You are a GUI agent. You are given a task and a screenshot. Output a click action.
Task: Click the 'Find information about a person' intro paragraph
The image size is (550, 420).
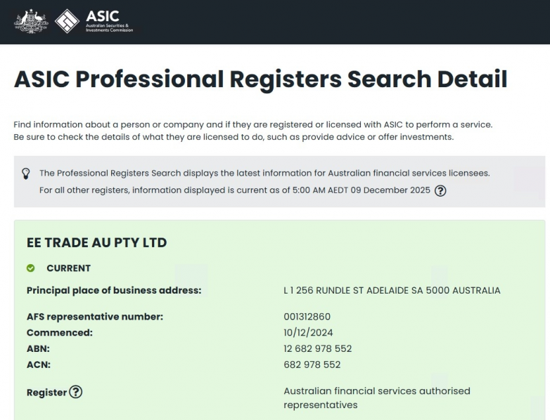pyautogui.click(x=253, y=131)
